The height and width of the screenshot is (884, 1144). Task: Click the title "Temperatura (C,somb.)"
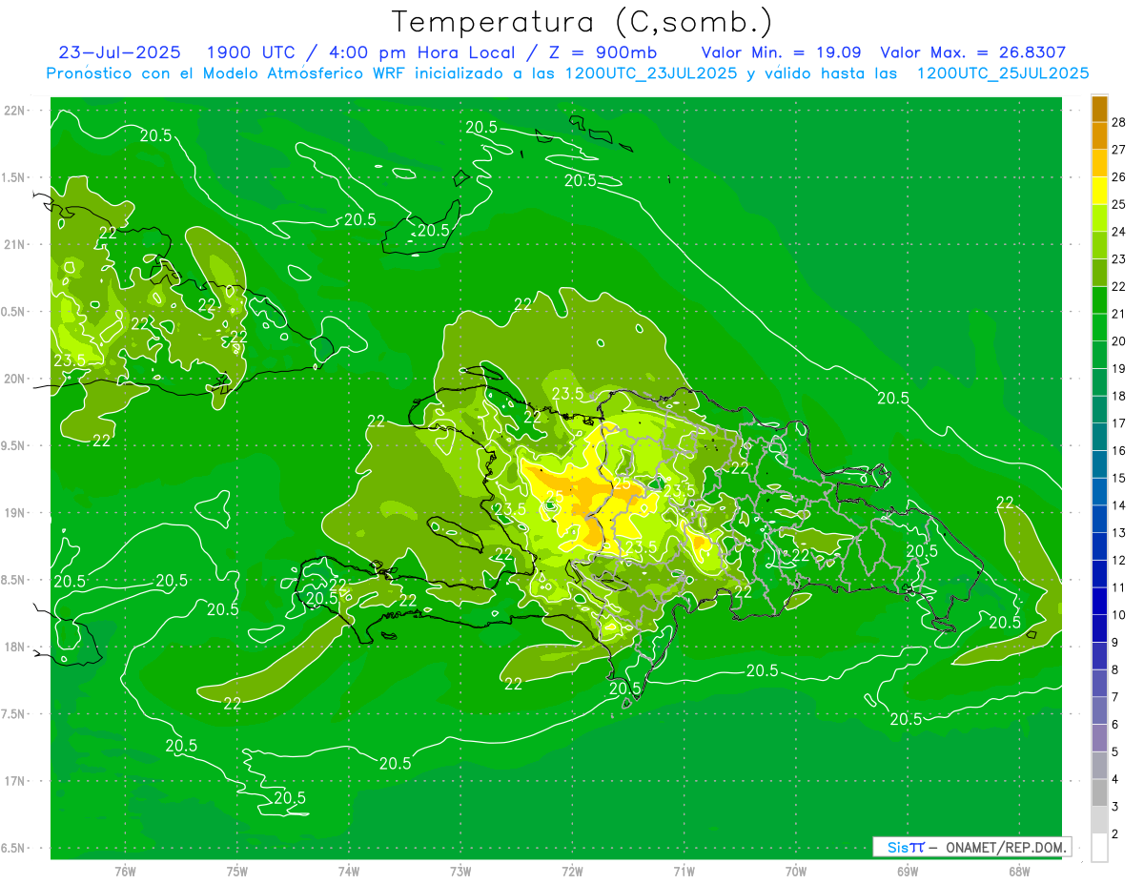pyautogui.click(x=582, y=22)
